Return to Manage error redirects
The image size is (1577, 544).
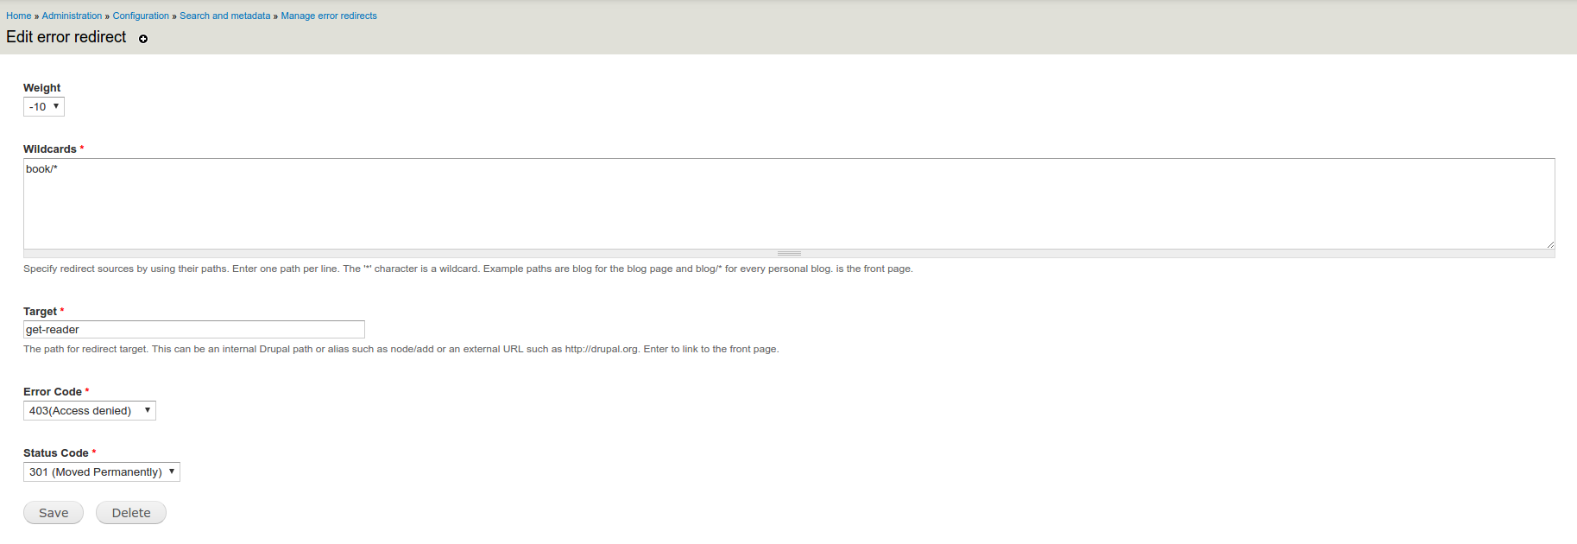coord(329,16)
